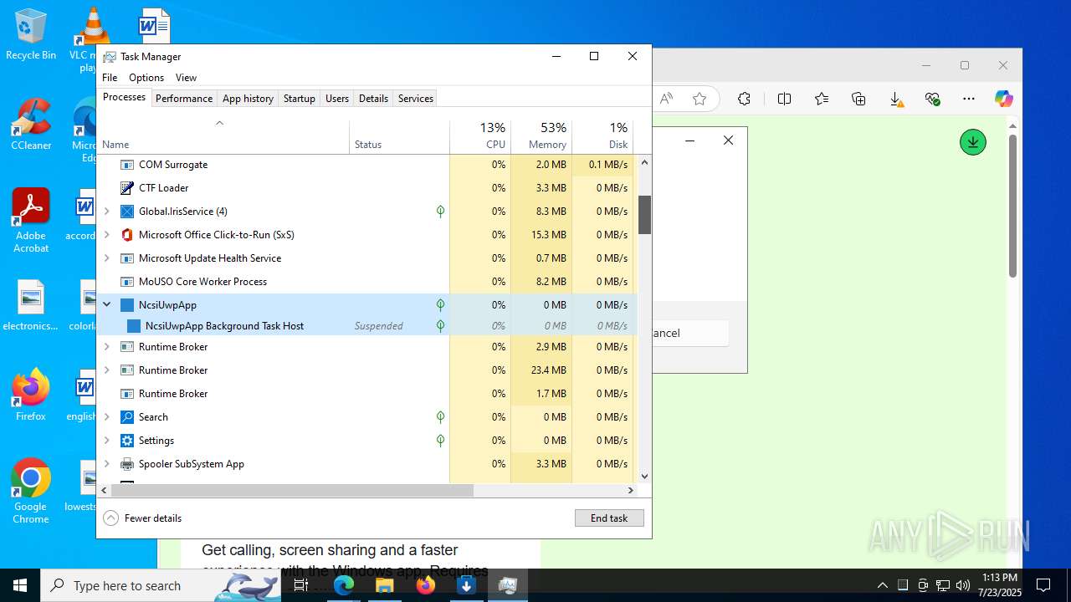Click the MoUSO Core Worker Process icon
This screenshot has width=1071, height=602.
(127, 282)
